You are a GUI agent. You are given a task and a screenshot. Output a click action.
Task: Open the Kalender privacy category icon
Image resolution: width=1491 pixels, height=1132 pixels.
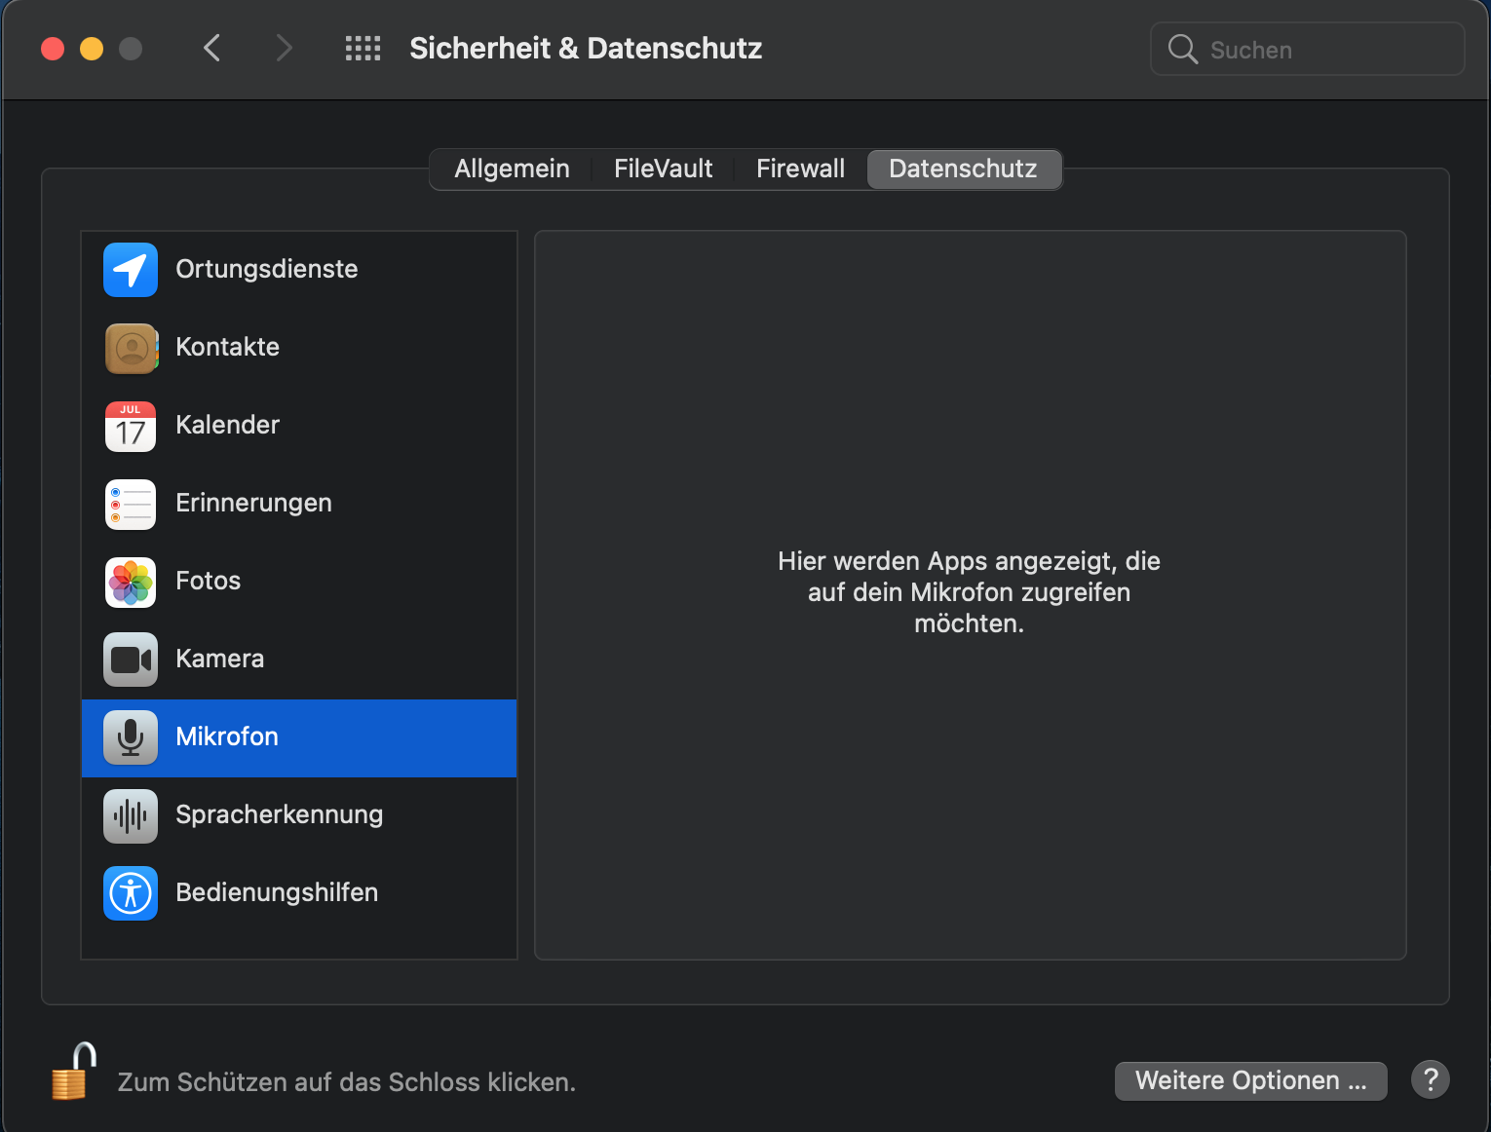(x=131, y=426)
